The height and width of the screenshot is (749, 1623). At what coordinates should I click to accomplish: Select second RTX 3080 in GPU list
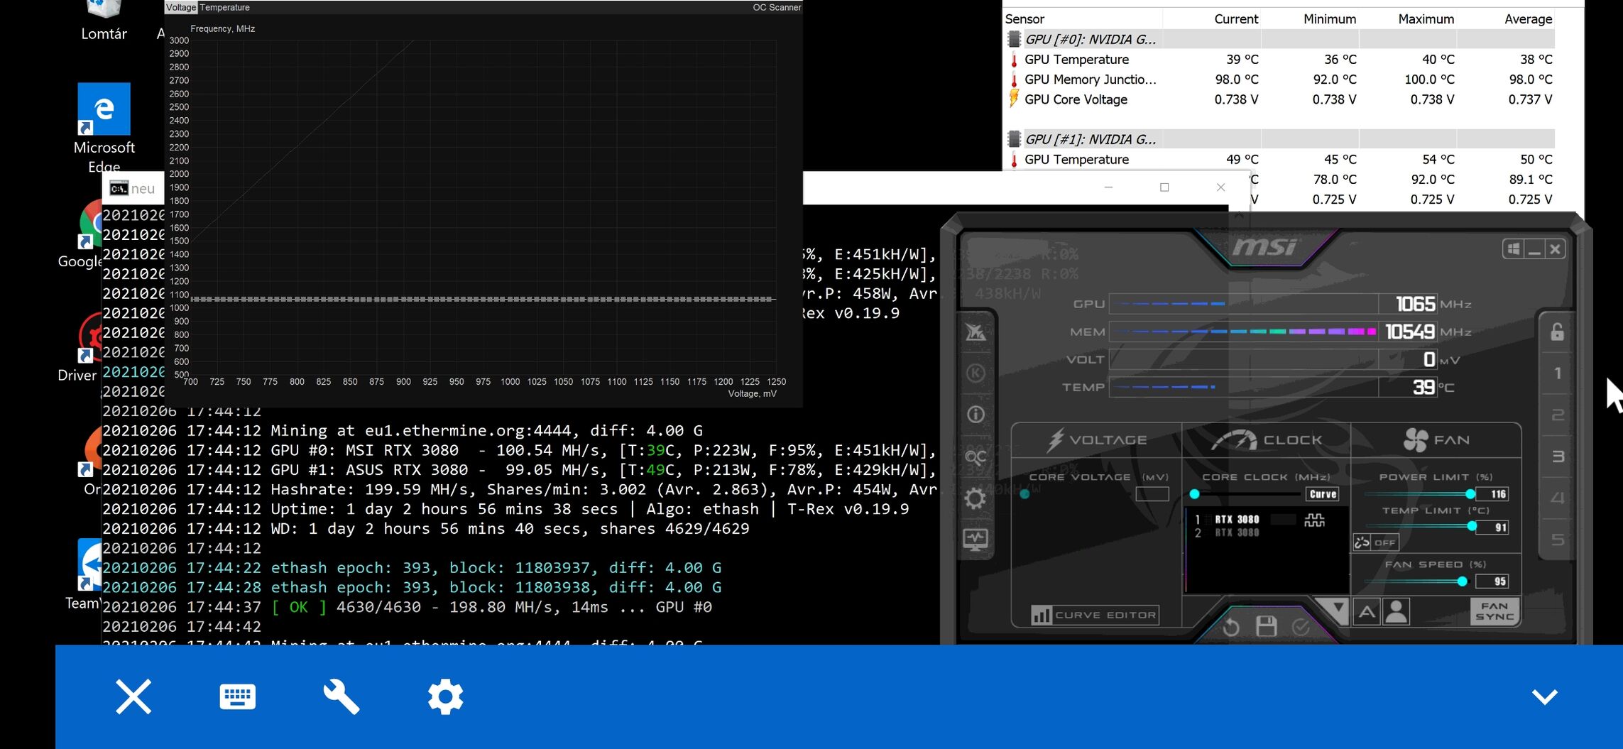(1237, 533)
